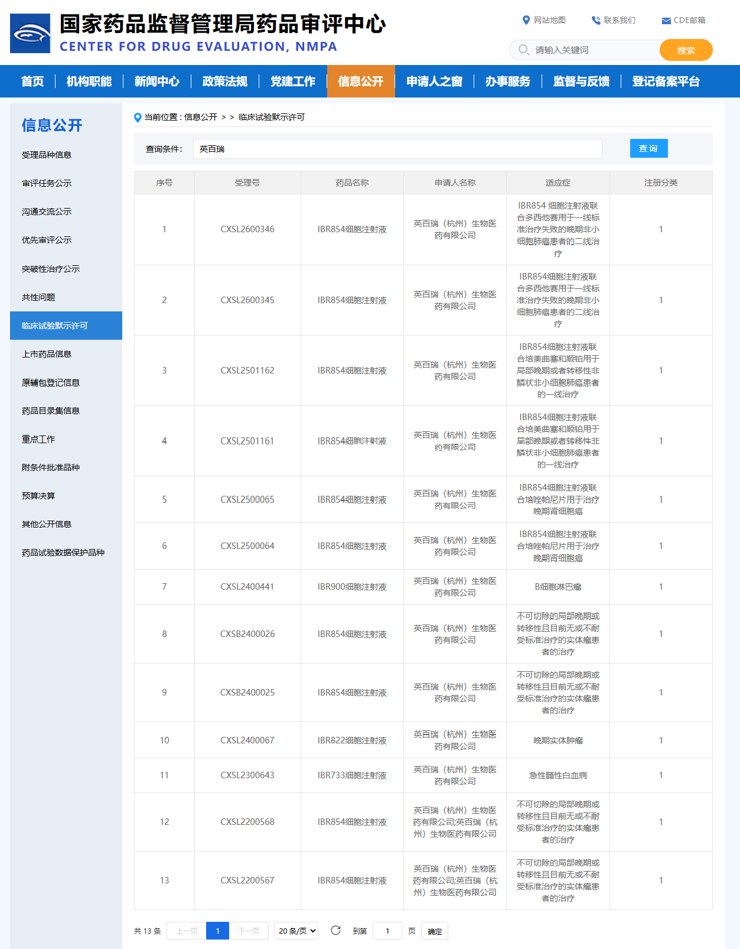Open 沟通交流公示 in sidebar
Screen dimensions: 740x949
click(x=47, y=212)
